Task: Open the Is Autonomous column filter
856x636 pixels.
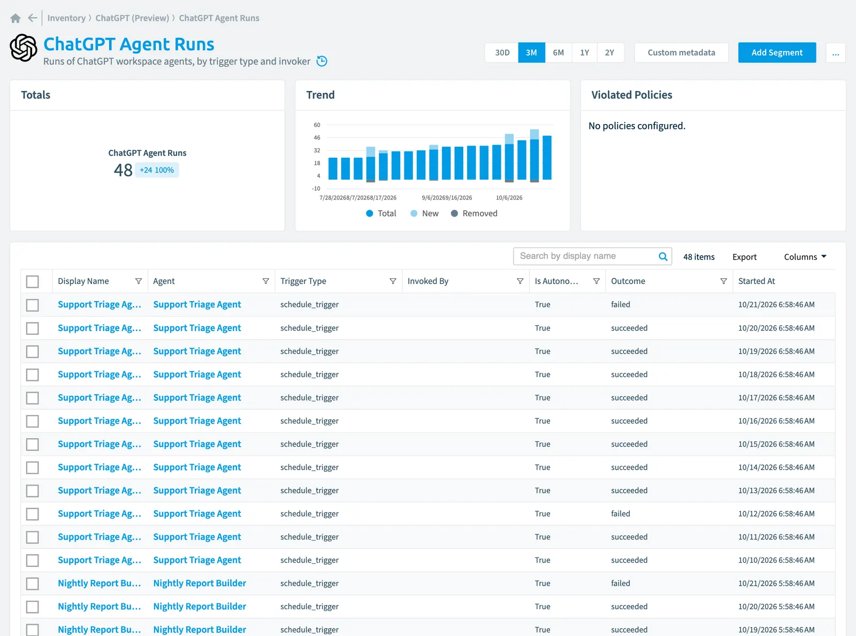Action: [x=597, y=281]
